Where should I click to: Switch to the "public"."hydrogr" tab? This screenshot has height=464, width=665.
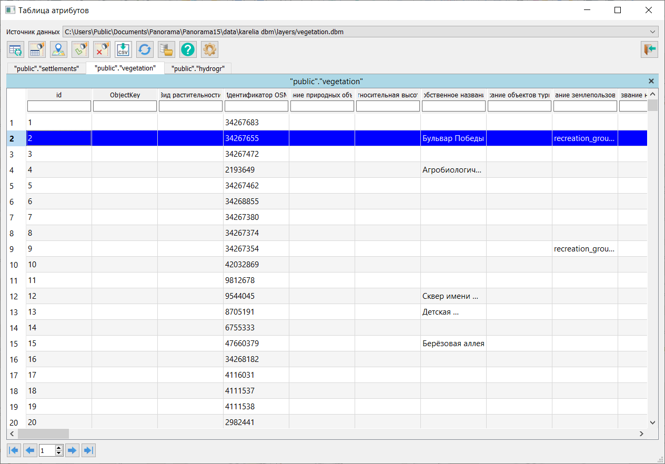pyautogui.click(x=197, y=68)
